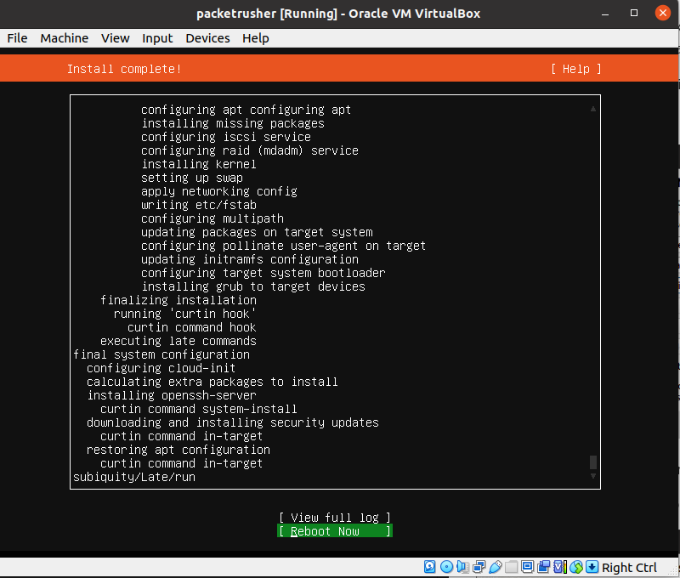Click the recording status icon

tap(544, 567)
